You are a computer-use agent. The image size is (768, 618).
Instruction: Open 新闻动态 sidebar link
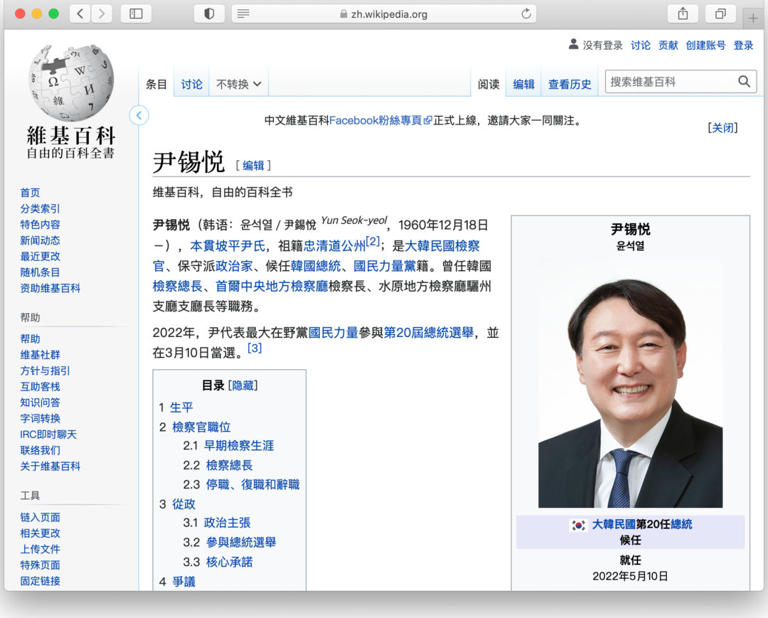click(40, 240)
